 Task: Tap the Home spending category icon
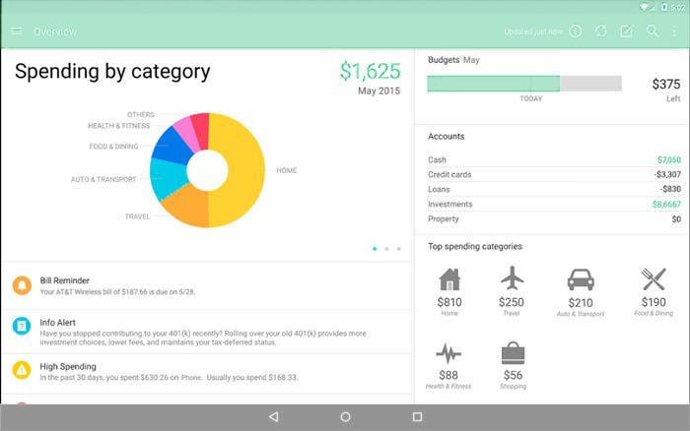449,279
